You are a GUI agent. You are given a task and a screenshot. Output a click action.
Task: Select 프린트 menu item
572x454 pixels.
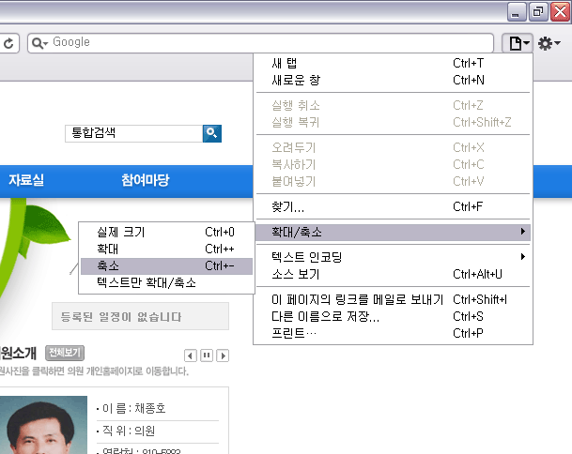(x=393, y=333)
